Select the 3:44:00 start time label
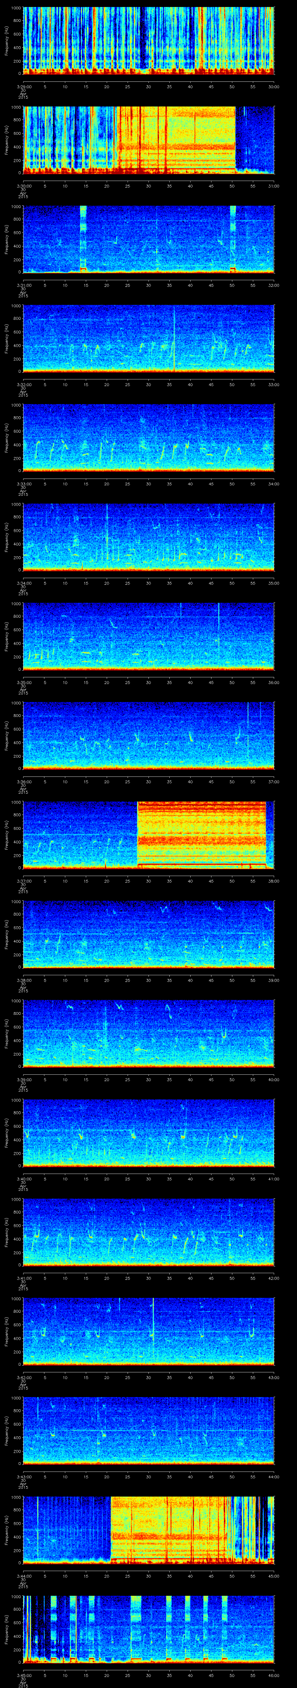Image resolution: width=297 pixels, height=1688 pixels. [23, 1576]
